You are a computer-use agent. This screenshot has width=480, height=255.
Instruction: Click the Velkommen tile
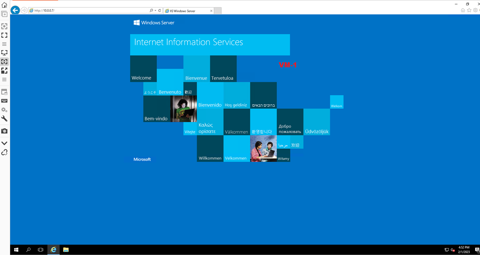(x=237, y=149)
